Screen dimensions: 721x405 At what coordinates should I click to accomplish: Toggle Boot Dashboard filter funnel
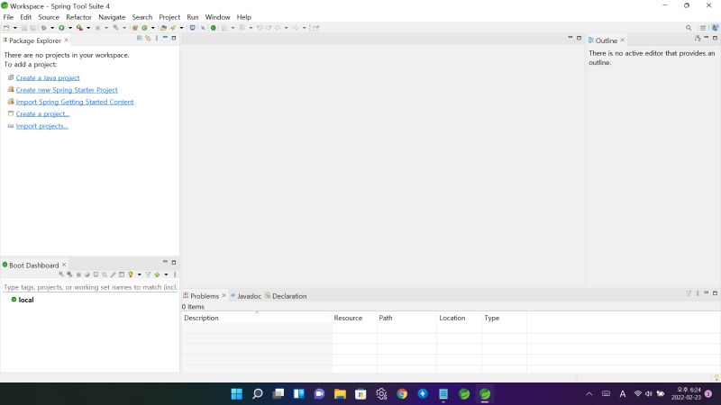click(x=148, y=274)
